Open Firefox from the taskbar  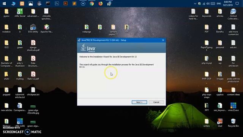[100, 3]
